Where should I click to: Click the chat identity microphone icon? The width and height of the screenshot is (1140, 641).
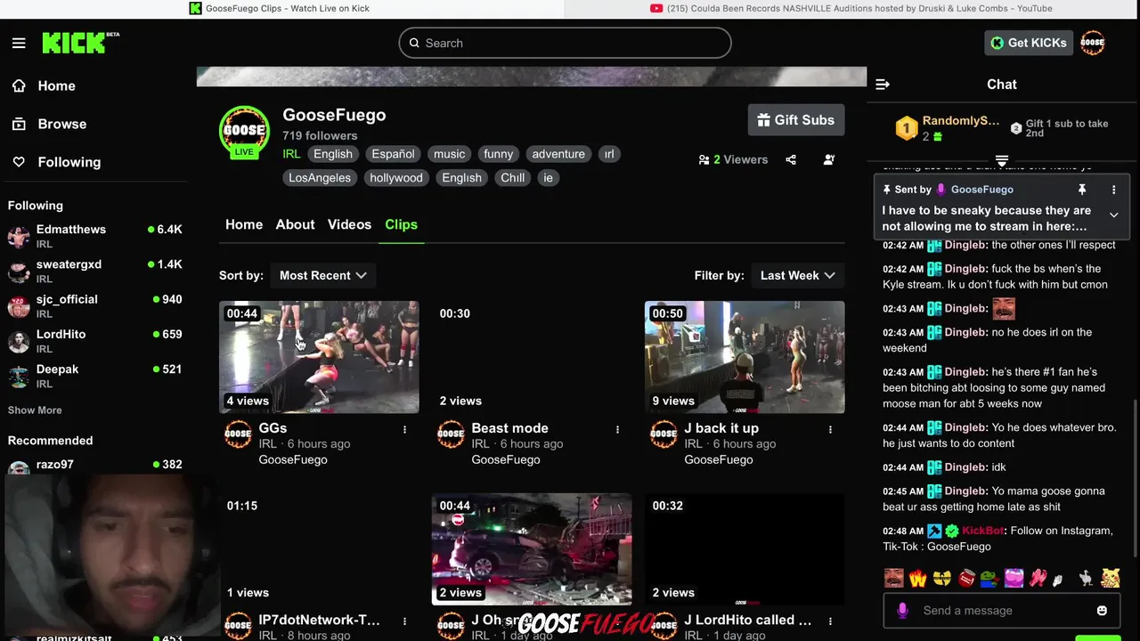pos(902,610)
